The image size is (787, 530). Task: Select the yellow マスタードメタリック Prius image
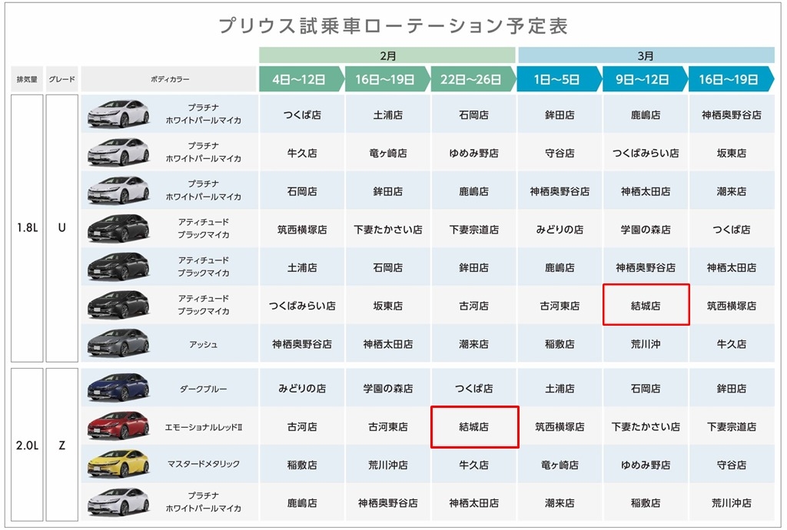tap(118, 464)
